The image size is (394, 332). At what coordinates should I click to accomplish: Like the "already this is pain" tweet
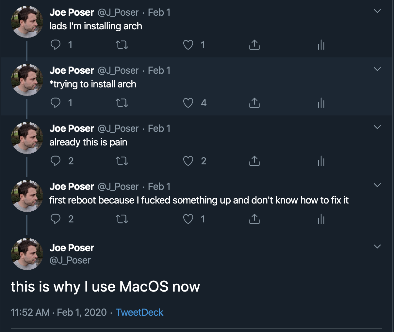pyautogui.click(x=188, y=161)
